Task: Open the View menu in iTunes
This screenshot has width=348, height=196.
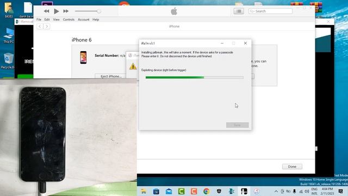Action: tap(56, 20)
